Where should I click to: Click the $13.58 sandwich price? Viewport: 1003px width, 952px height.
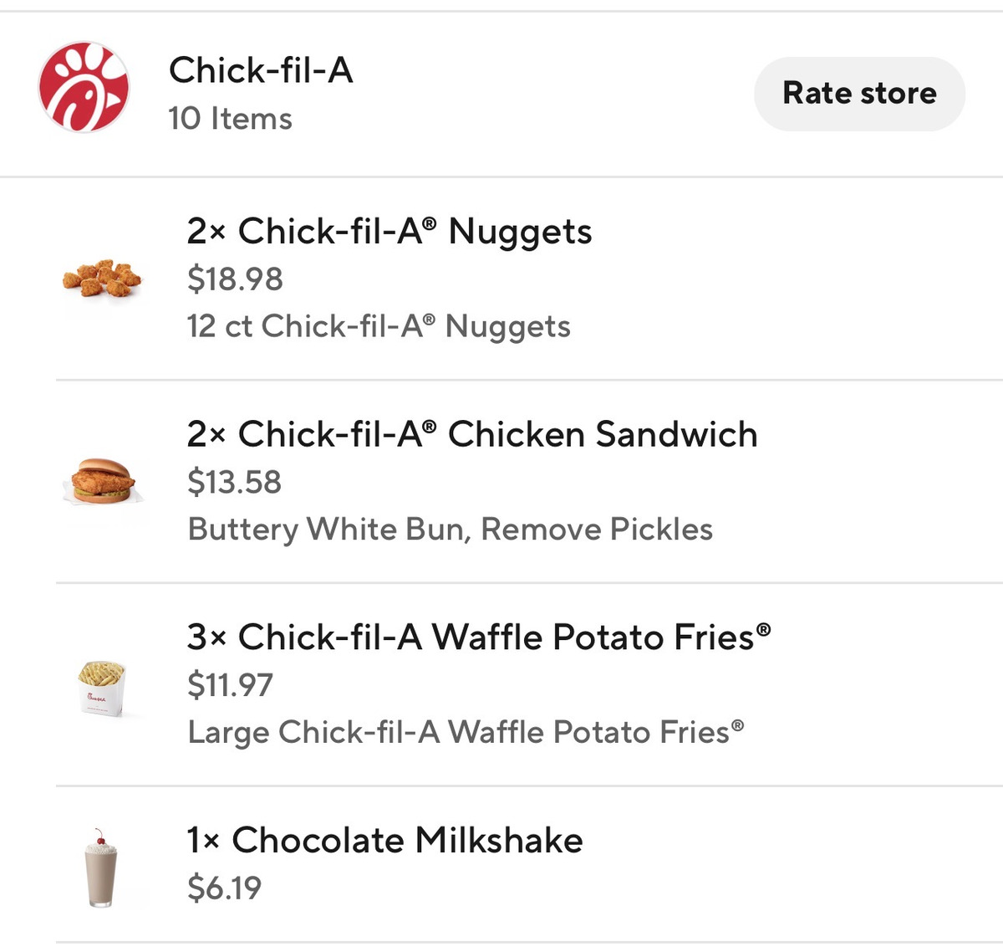[x=234, y=482]
